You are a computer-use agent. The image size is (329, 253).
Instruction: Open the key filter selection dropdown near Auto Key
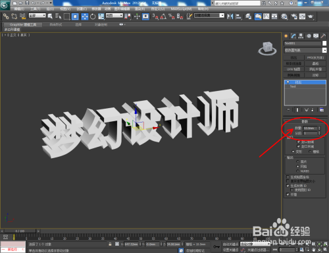click(x=255, y=244)
